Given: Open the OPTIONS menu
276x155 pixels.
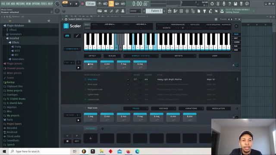Looking at the screenshot, I should coord(36,3).
